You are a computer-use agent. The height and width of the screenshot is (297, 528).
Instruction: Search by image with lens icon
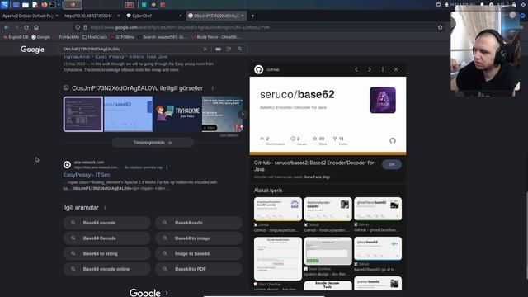click(x=229, y=49)
